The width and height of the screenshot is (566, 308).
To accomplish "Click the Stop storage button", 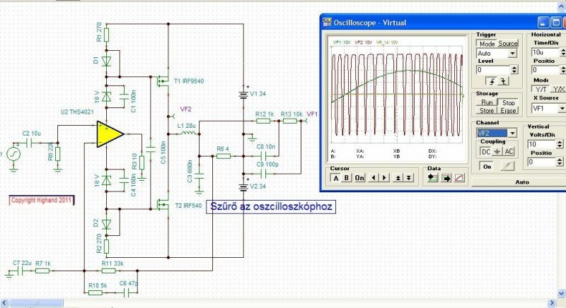I will (x=508, y=103).
